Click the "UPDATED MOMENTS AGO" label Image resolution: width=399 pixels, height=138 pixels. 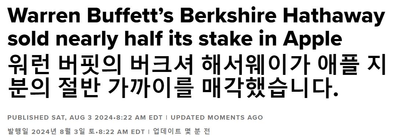coord(216,118)
